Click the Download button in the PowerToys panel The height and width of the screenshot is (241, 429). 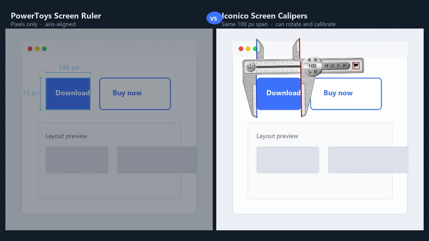[68, 94]
